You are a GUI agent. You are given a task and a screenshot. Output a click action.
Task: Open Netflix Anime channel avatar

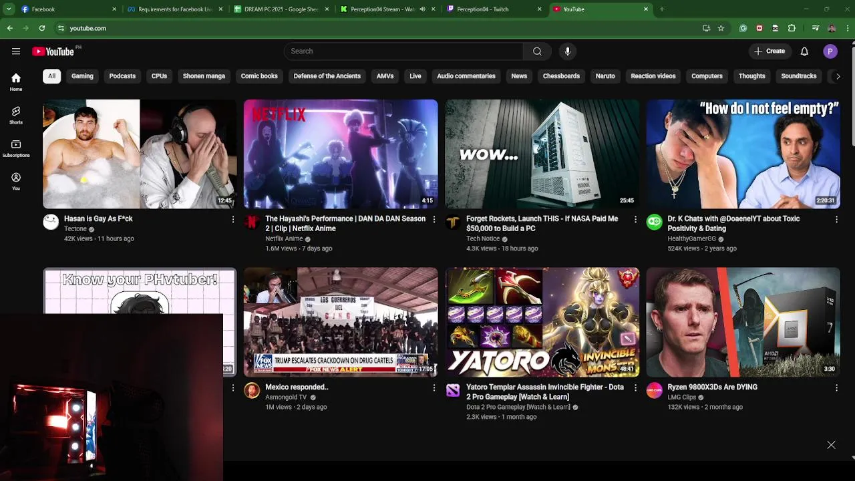pos(252,222)
